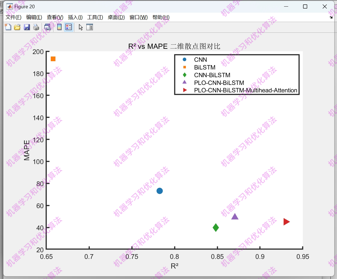Click the Figure 20 window title text
The image size is (337, 279).
point(25,7)
